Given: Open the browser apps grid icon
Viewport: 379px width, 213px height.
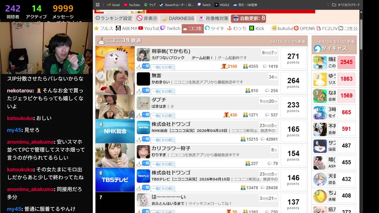Looking at the screenshot, I should pyautogui.click(x=98, y=5).
